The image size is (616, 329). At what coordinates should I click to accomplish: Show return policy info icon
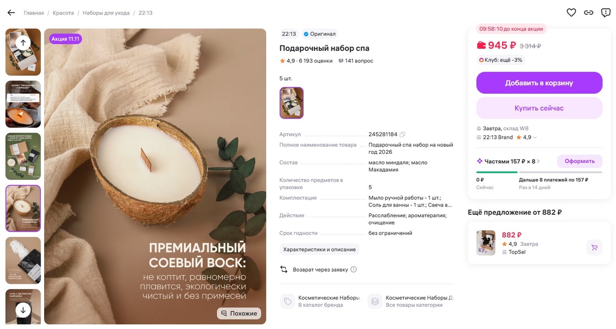[353, 270]
